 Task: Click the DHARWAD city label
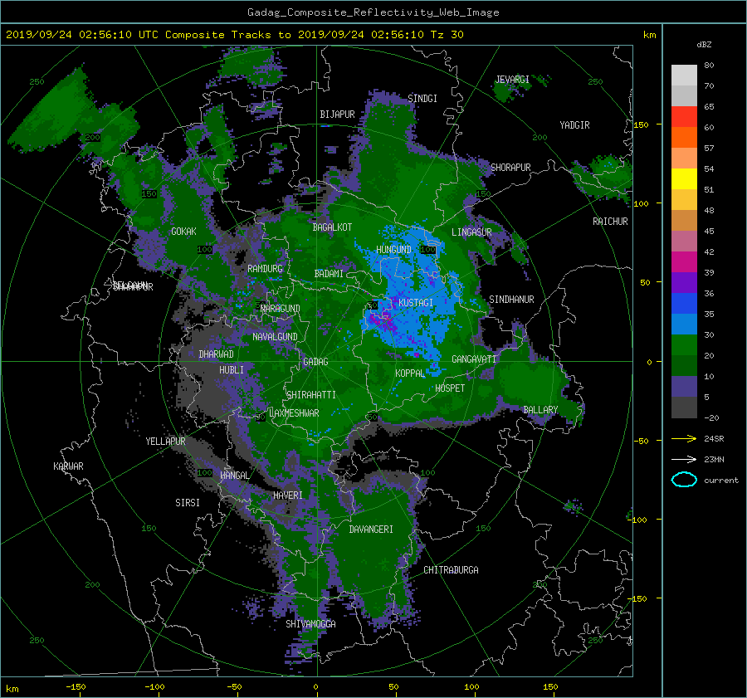click(x=217, y=354)
